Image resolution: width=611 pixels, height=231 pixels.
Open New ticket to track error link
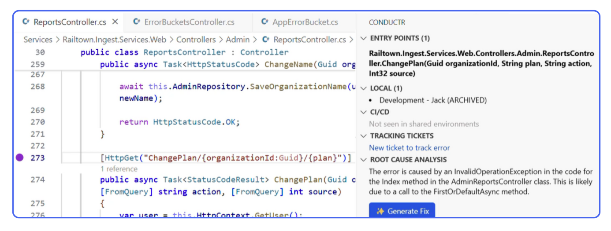409,148
